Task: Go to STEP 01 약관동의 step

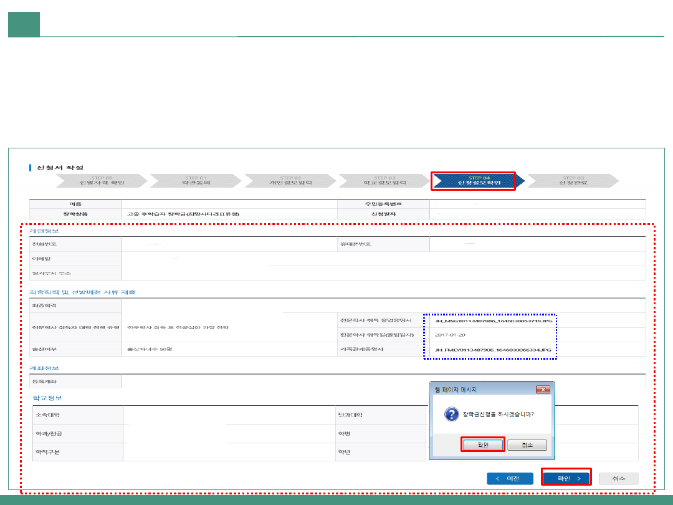Action: (x=196, y=181)
